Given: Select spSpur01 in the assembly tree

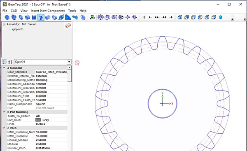Looking at the screenshot, I should (x=18, y=29).
